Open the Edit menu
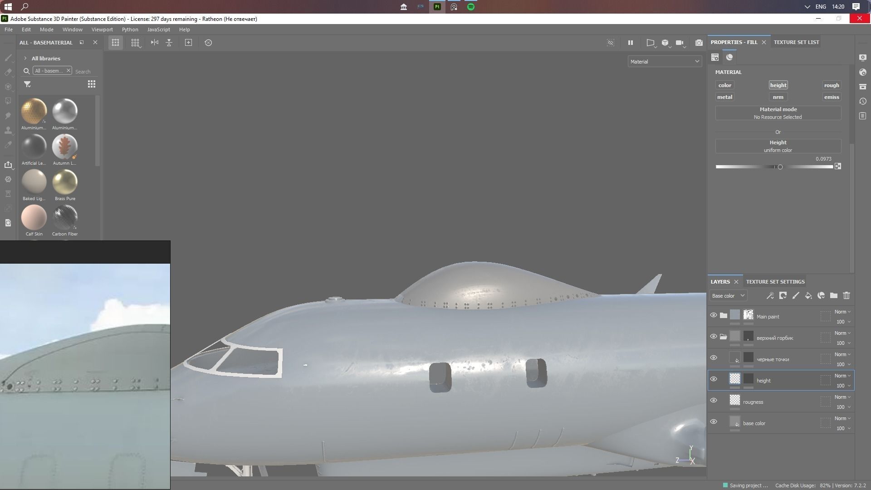The width and height of the screenshot is (871, 490). 26,29
